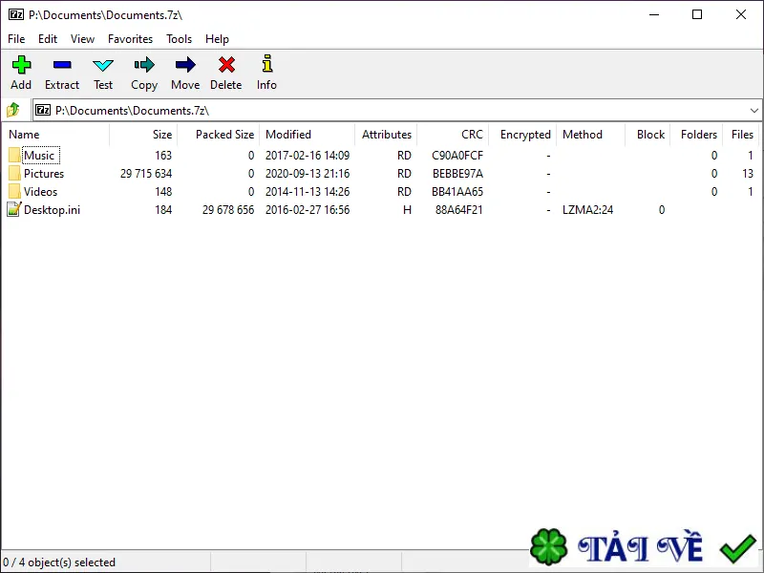The image size is (764, 573).
Task: Click the Copy toolbar icon
Action: pos(144,65)
